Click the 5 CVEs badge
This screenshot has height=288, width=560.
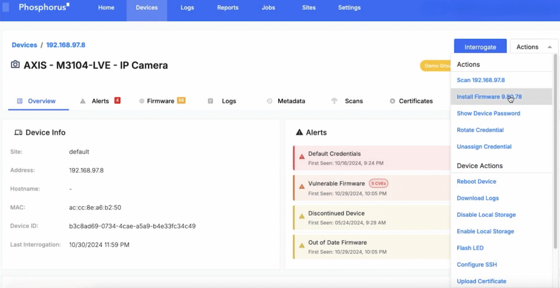tap(378, 184)
